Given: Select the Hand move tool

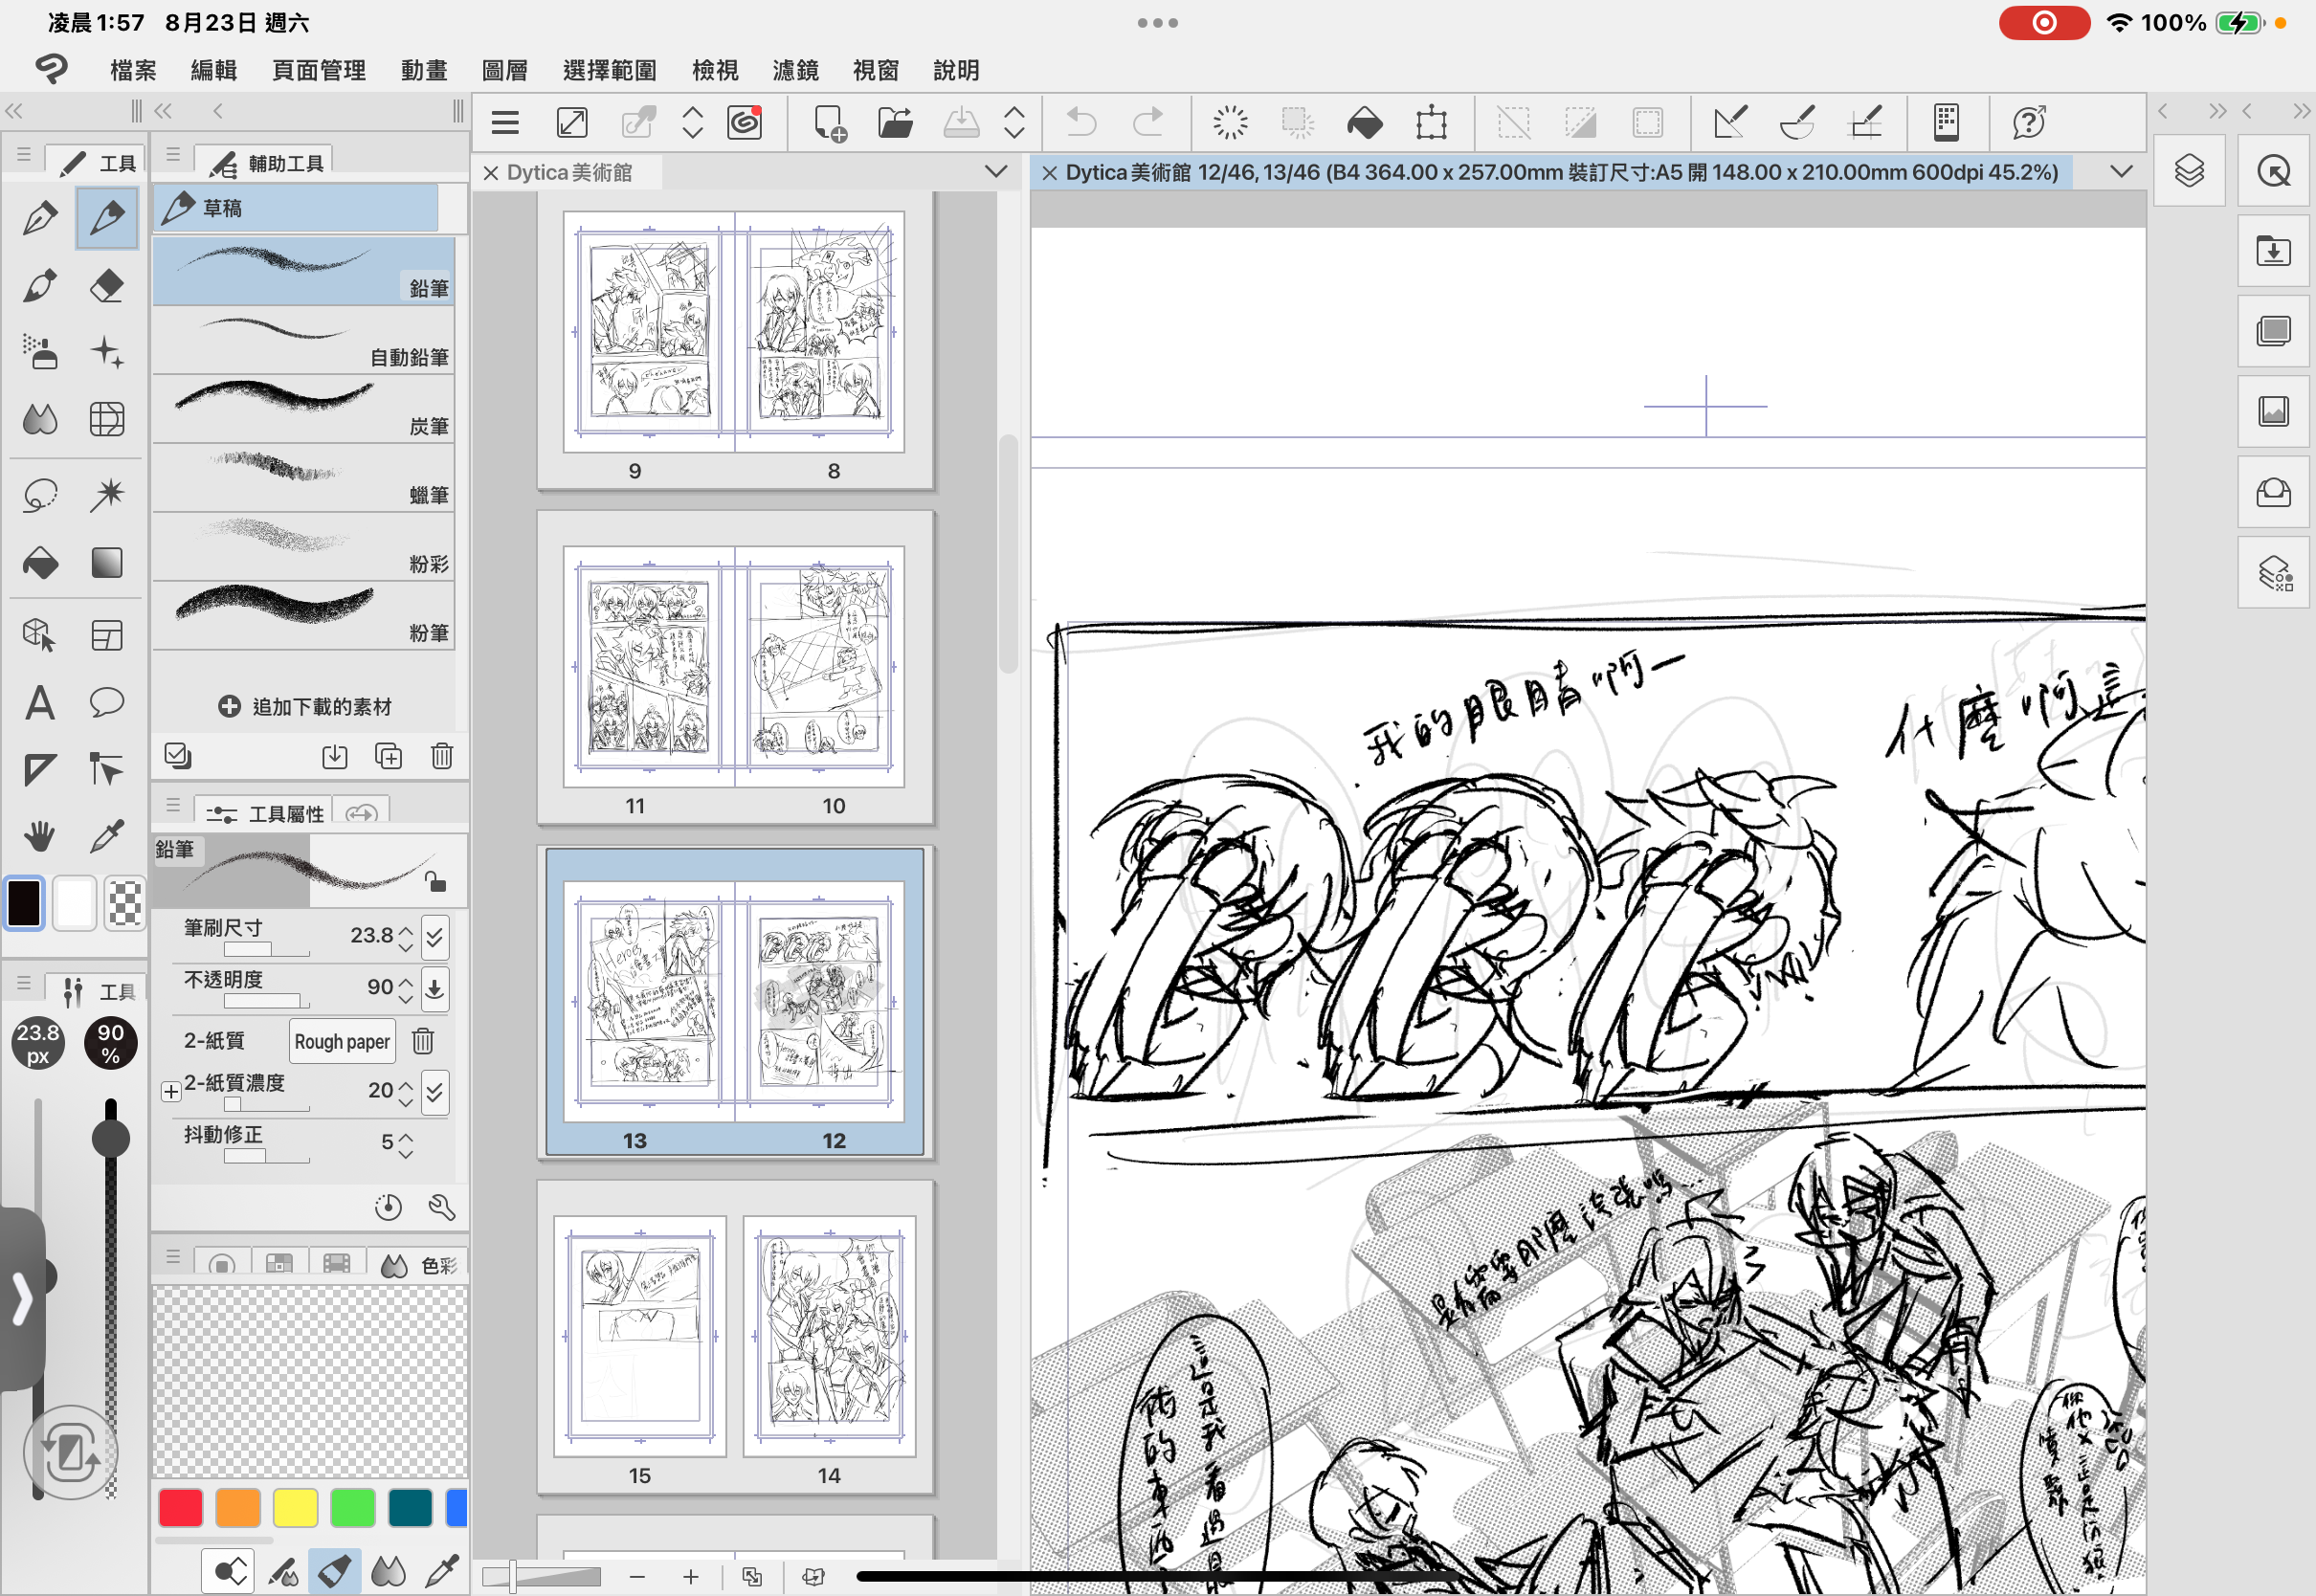Looking at the screenshot, I should [x=40, y=836].
